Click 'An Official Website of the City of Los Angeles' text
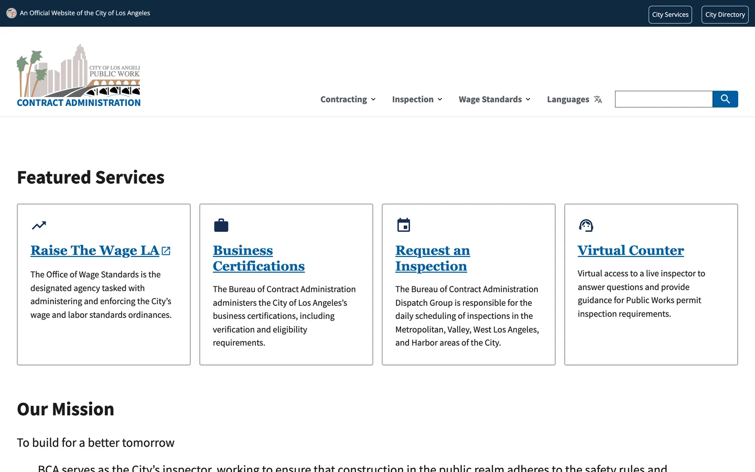 (x=85, y=13)
